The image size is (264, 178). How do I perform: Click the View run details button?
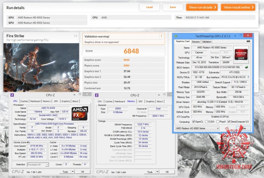202,7
